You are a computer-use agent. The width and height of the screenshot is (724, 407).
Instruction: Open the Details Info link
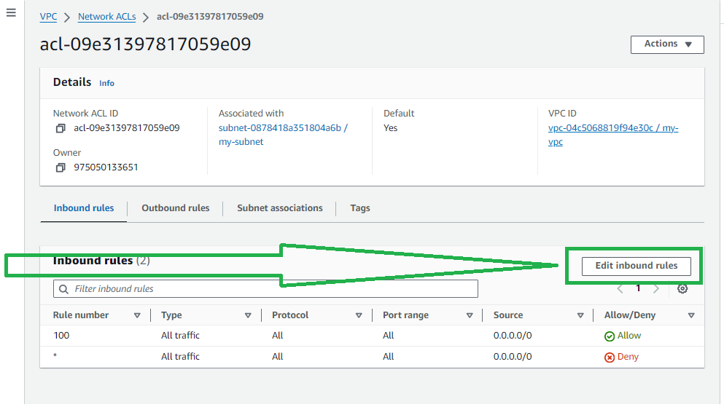click(x=106, y=84)
